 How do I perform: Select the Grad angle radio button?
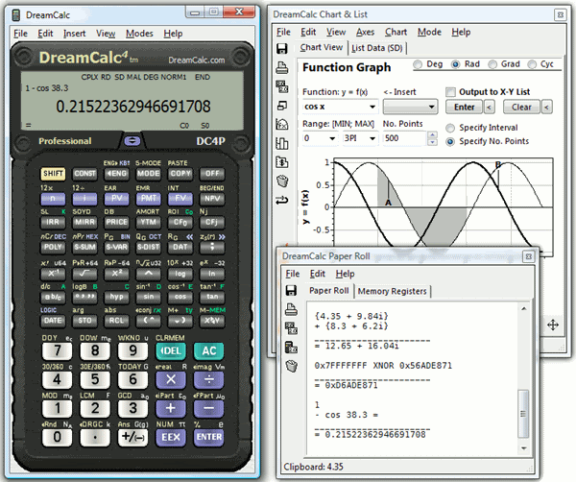coord(492,64)
